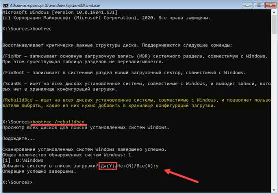The height and width of the screenshot is (194, 278).
Task: Click the '/FixMbr' option description
Action: coord(135,56)
